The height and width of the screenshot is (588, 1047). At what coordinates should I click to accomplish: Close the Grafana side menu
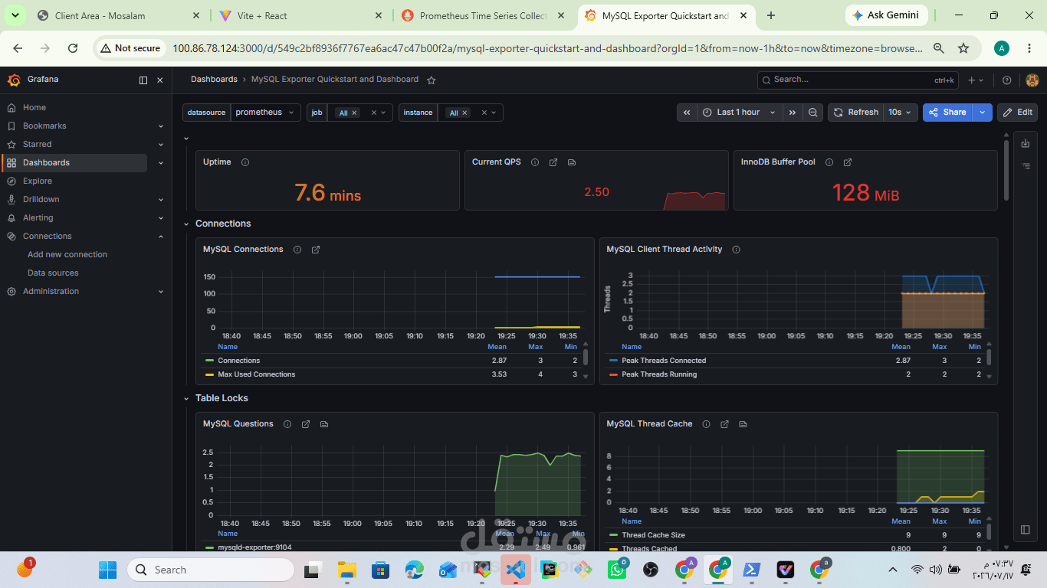(160, 80)
